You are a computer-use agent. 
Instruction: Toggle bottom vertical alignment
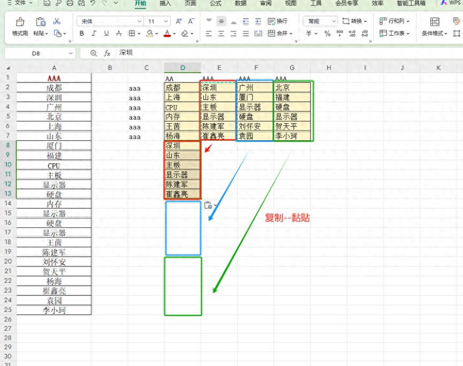[x=233, y=21]
